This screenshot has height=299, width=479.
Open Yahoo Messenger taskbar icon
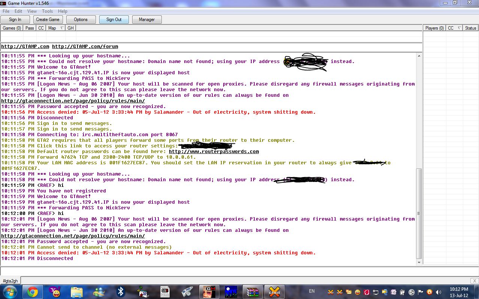point(55,291)
